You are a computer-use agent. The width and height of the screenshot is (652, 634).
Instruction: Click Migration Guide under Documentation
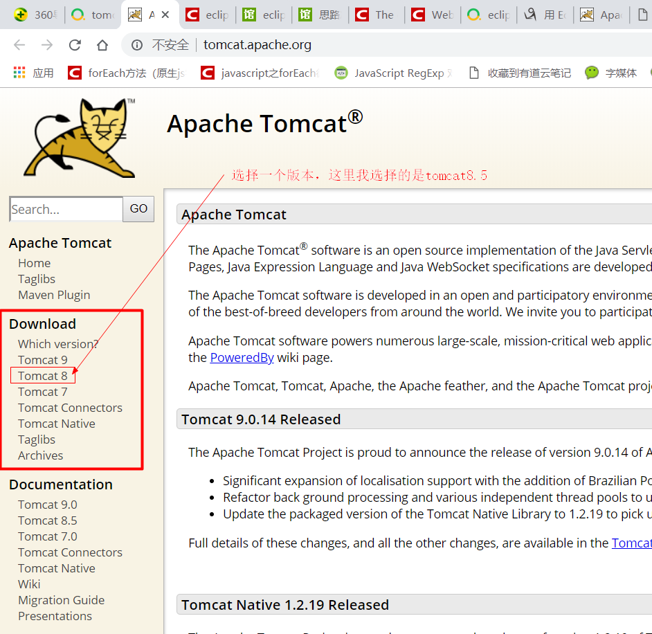pos(61,599)
